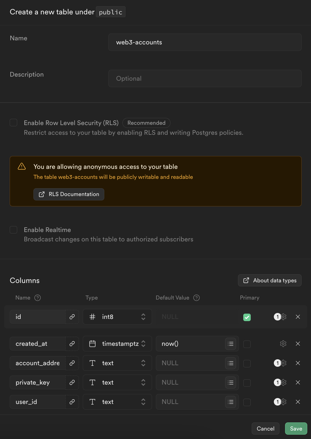Remove the id column with X

pos(298,317)
